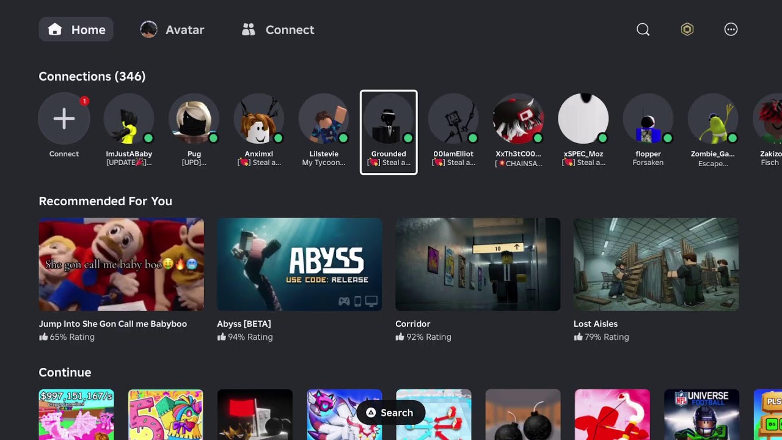This screenshot has width=782, height=440.
Task: Click 'My Tycoon...' status under Lilstevie
Action: coord(324,163)
